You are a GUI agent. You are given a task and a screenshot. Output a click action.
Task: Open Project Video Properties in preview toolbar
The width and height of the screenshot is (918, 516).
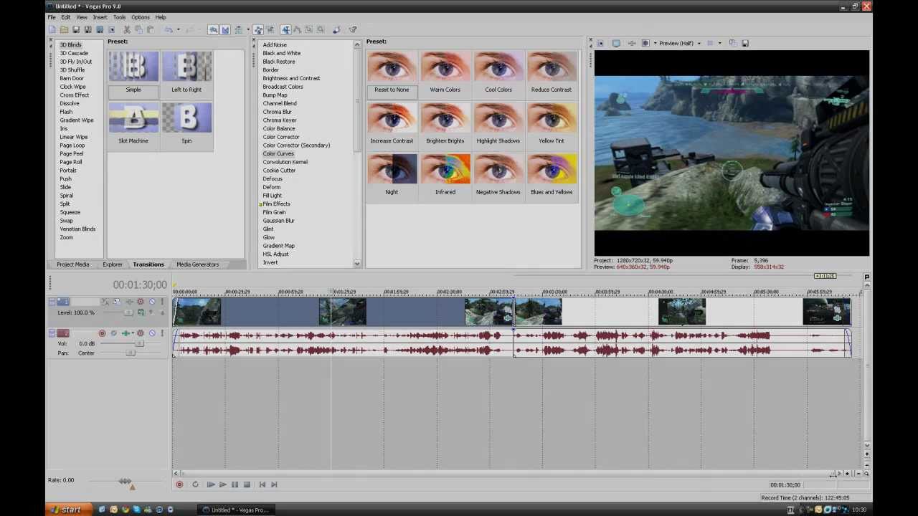click(600, 43)
